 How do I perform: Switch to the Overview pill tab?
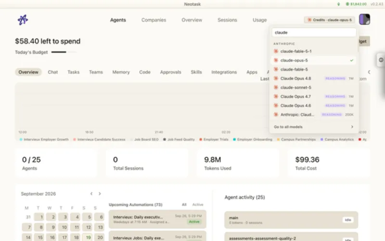28,72
